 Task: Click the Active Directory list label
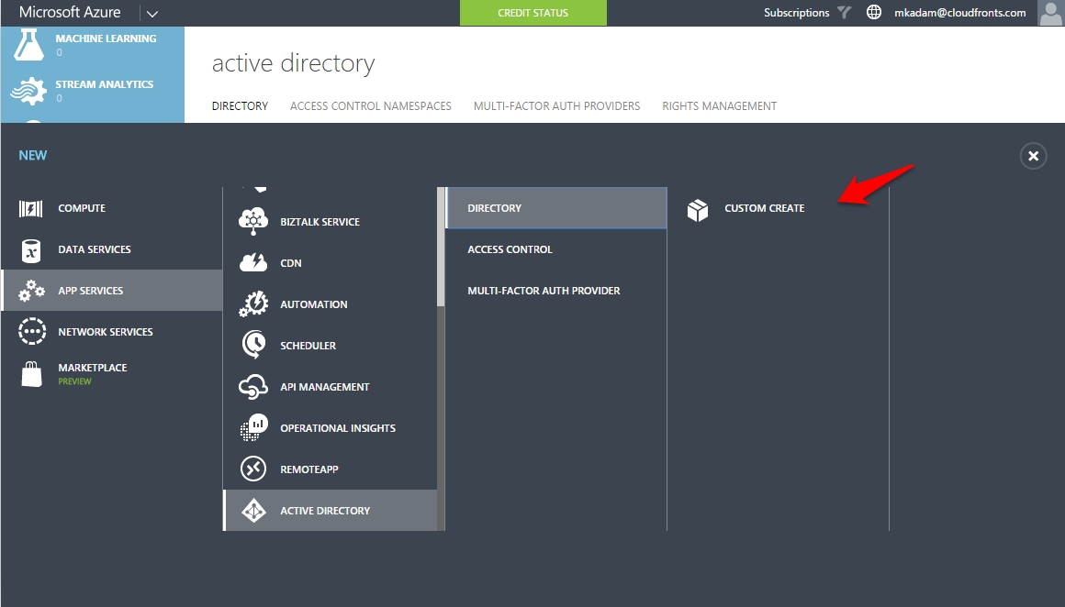(325, 511)
